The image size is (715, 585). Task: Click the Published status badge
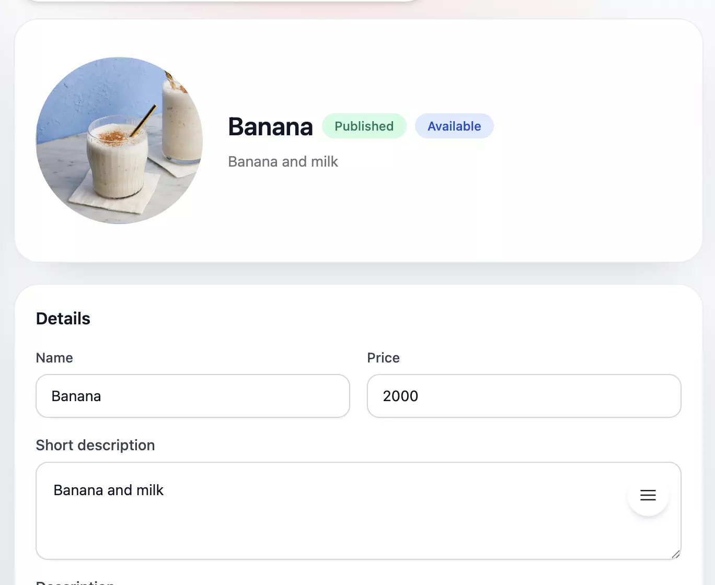click(364, 126)
